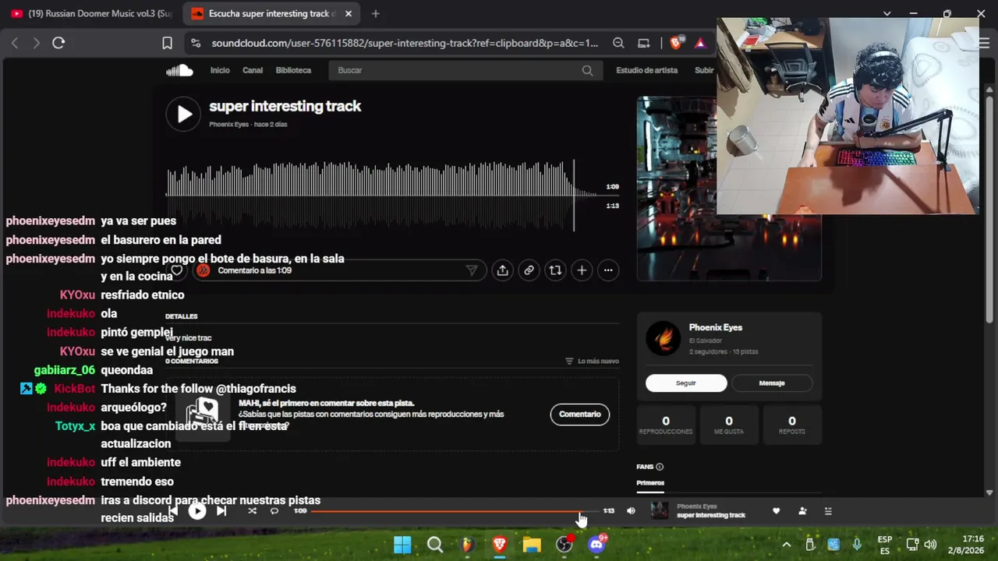Image resolution: width=998 pixels, height=561 pixels.
Task: Click the search magnifier icon in SoundCloud
Action: click(x=587, y=70)
